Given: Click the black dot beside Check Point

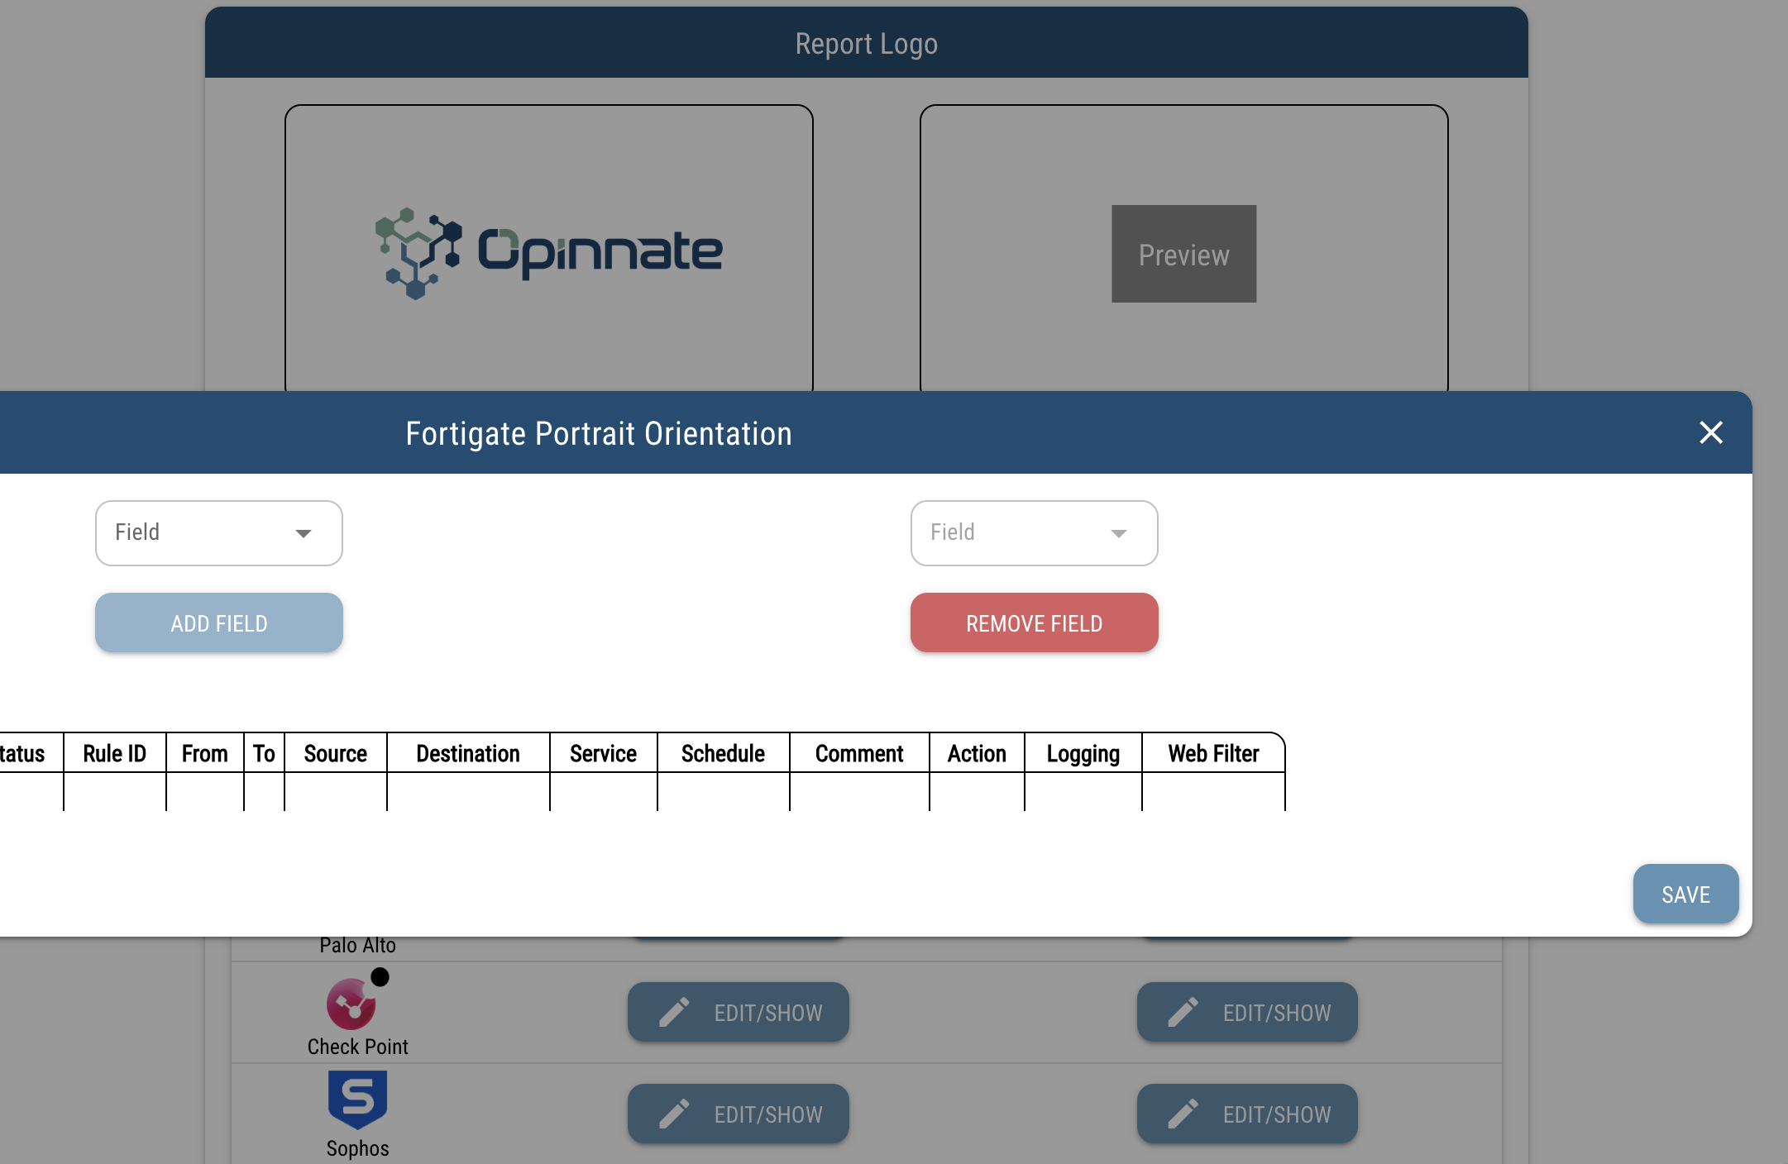Looking at the screenshot, I should tap(380, 977).
